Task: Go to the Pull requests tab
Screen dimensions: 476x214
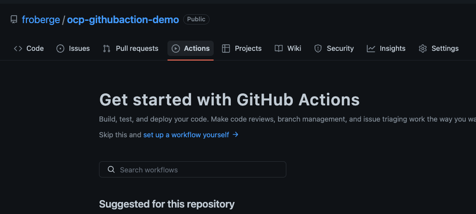Action: pyautogui.click(x=131, y=49)
